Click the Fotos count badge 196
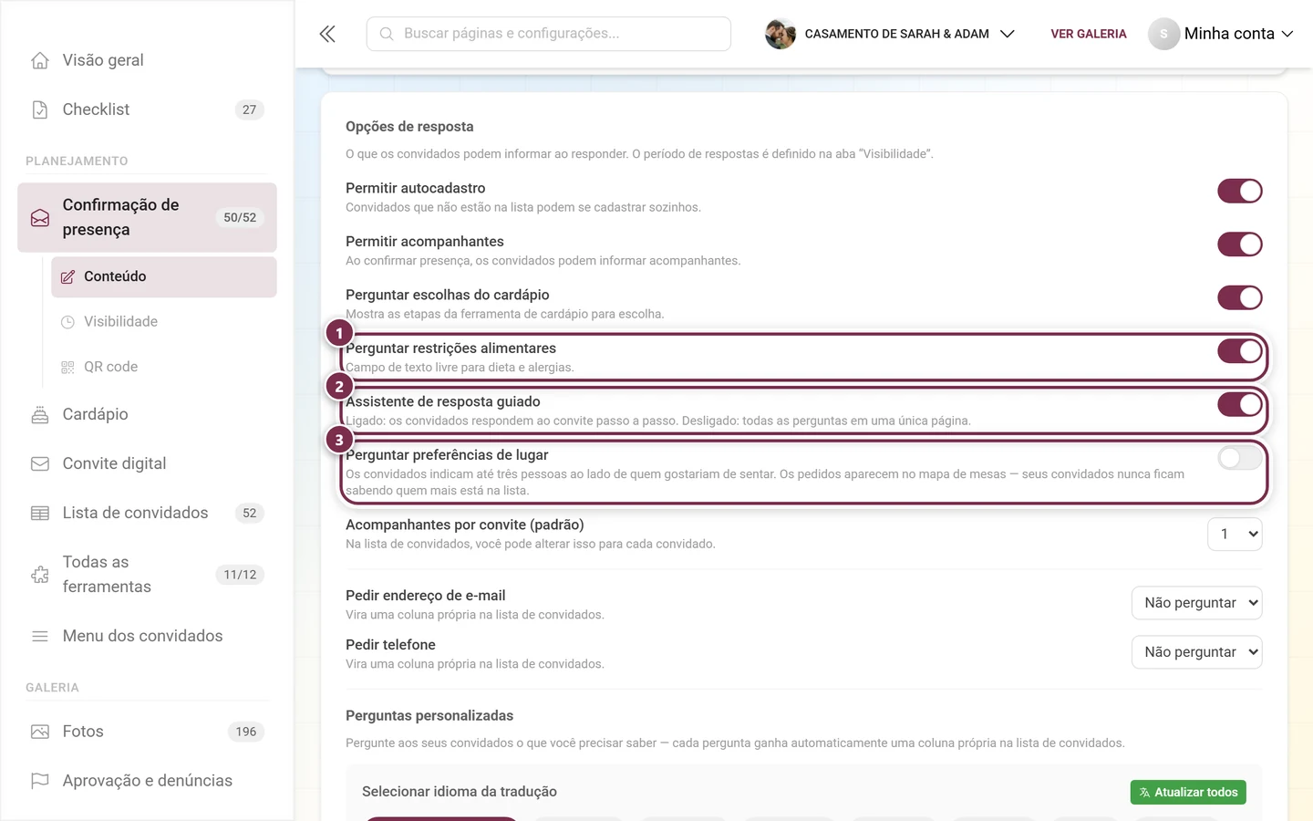The width and height of the screenshot is (1313, 821). [246, 732]
